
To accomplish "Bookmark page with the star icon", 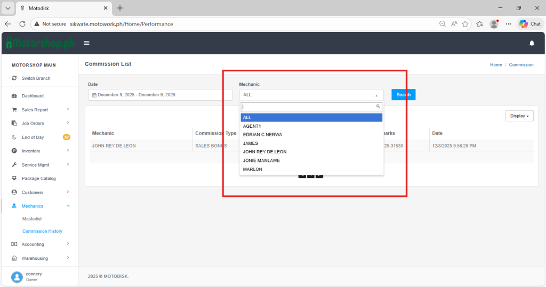I will tap(465, 24).
